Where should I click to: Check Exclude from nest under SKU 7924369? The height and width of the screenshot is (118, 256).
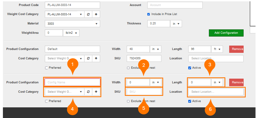(128, 68)
